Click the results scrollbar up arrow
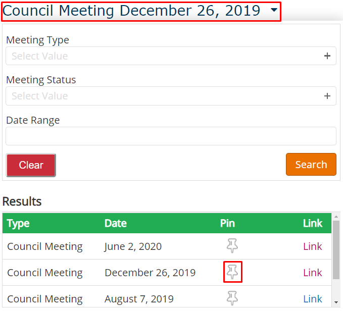Screen dimensions: 343x311 [336, 217]
